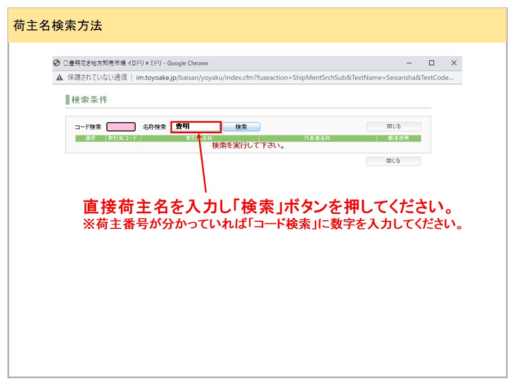This screenshot has width=513, height=384.
Task: Maximize the Chrome popup window
Action: pyautogui.click(x=431, y=63)
